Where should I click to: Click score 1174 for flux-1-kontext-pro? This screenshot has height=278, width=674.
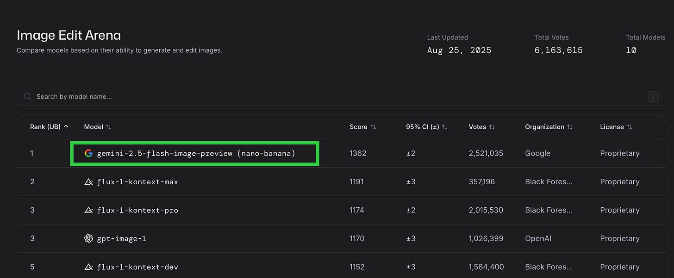point(357,210)
